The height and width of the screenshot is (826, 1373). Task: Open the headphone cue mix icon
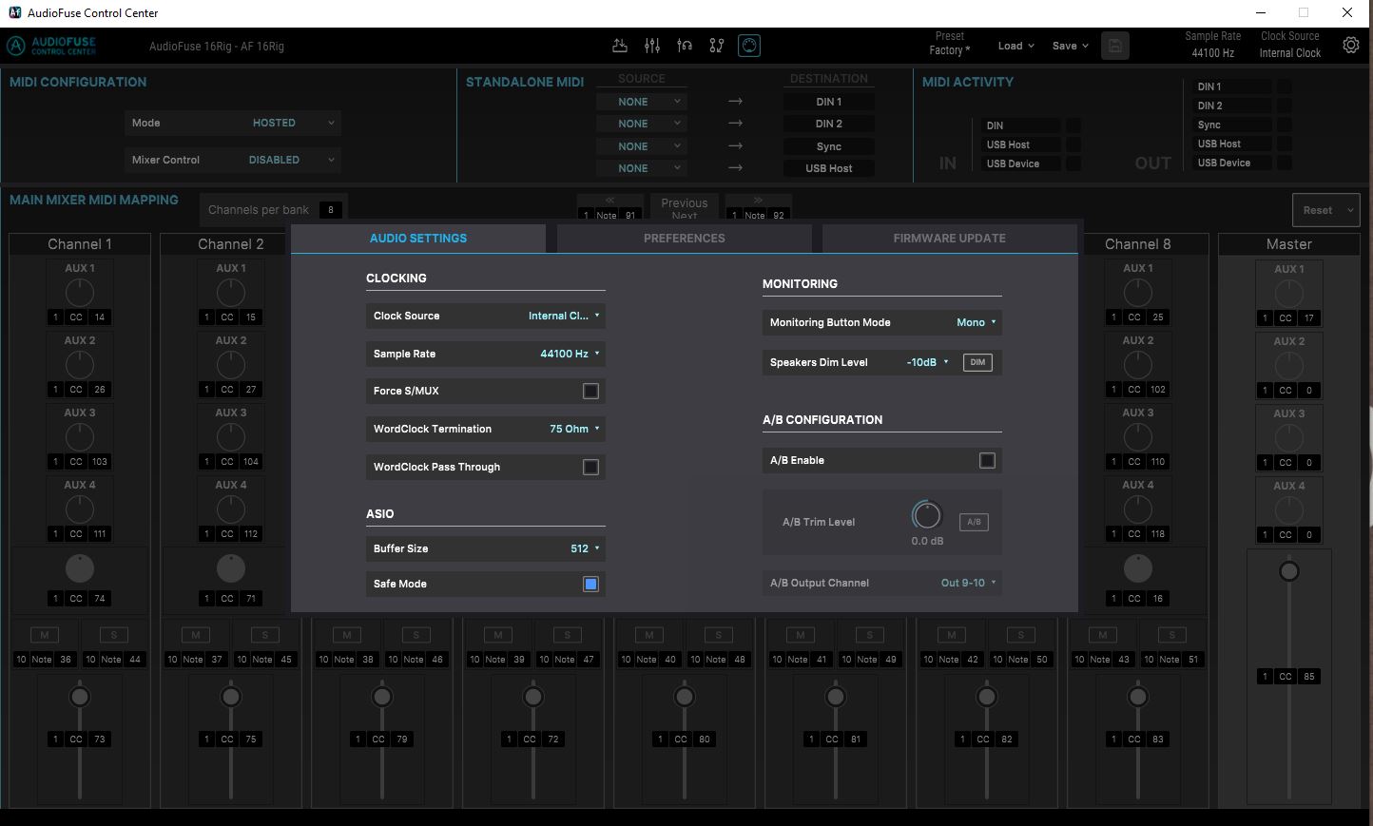tap(685, 46)
